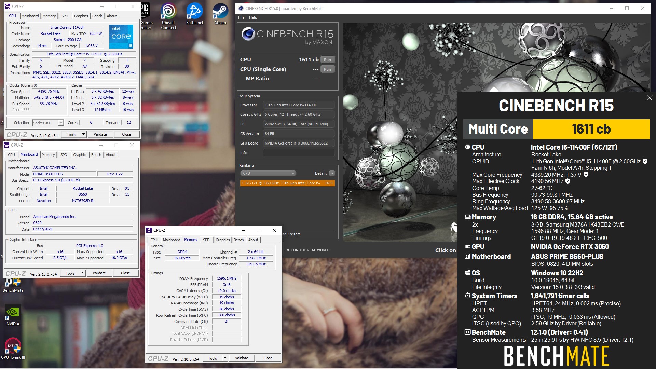This screenshot has width=656, height=369.
Task: Click Close in the Memory CPU-Z window
Action: [x=268, y=358]
